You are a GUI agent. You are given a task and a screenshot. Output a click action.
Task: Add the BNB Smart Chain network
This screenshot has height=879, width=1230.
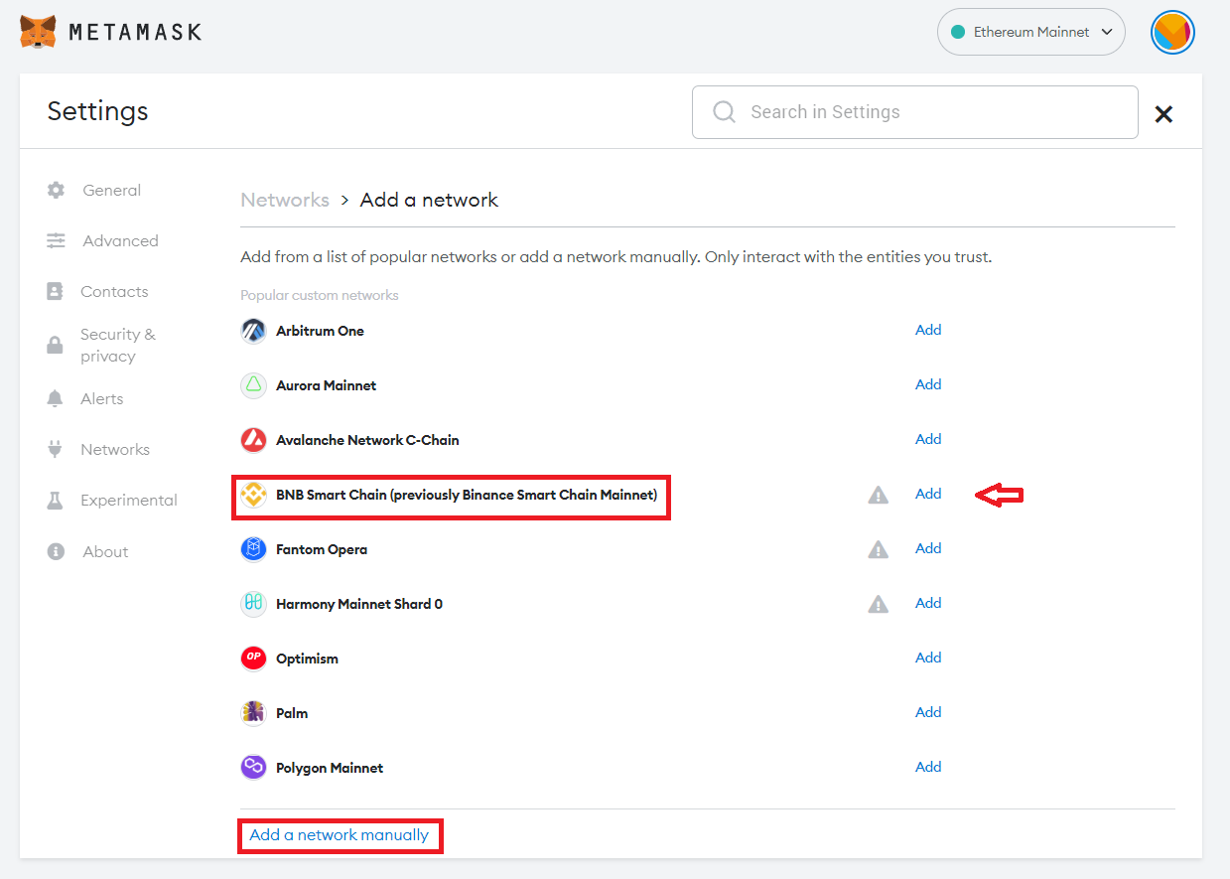click(x=928, y=494)
